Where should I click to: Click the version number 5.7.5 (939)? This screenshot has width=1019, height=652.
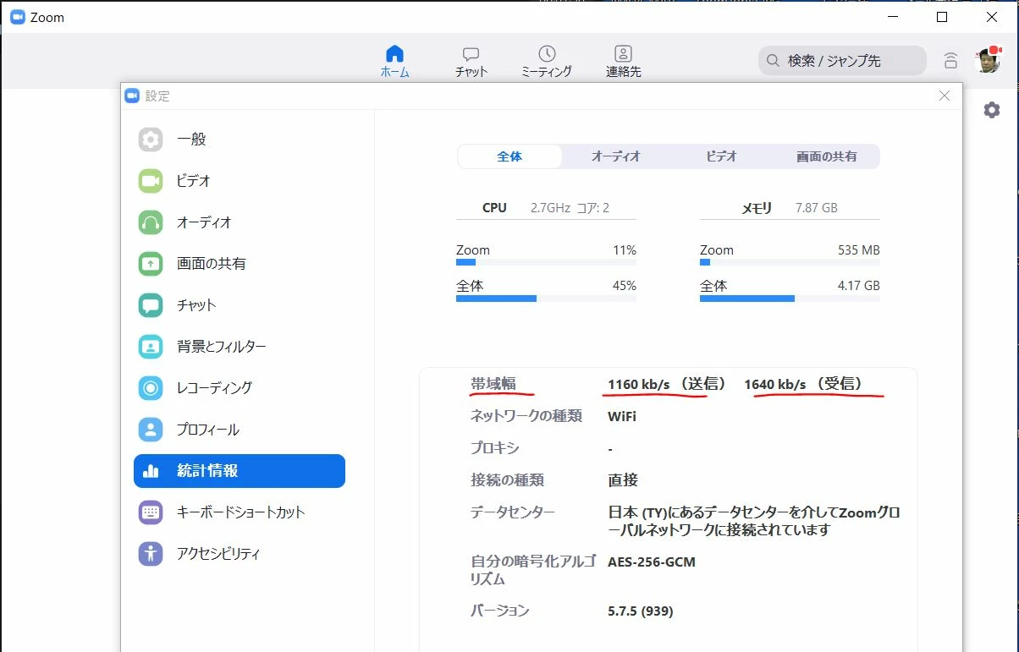[x=641, y=611]
